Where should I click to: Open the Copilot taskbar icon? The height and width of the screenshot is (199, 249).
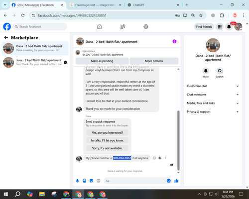click(30, 194)
